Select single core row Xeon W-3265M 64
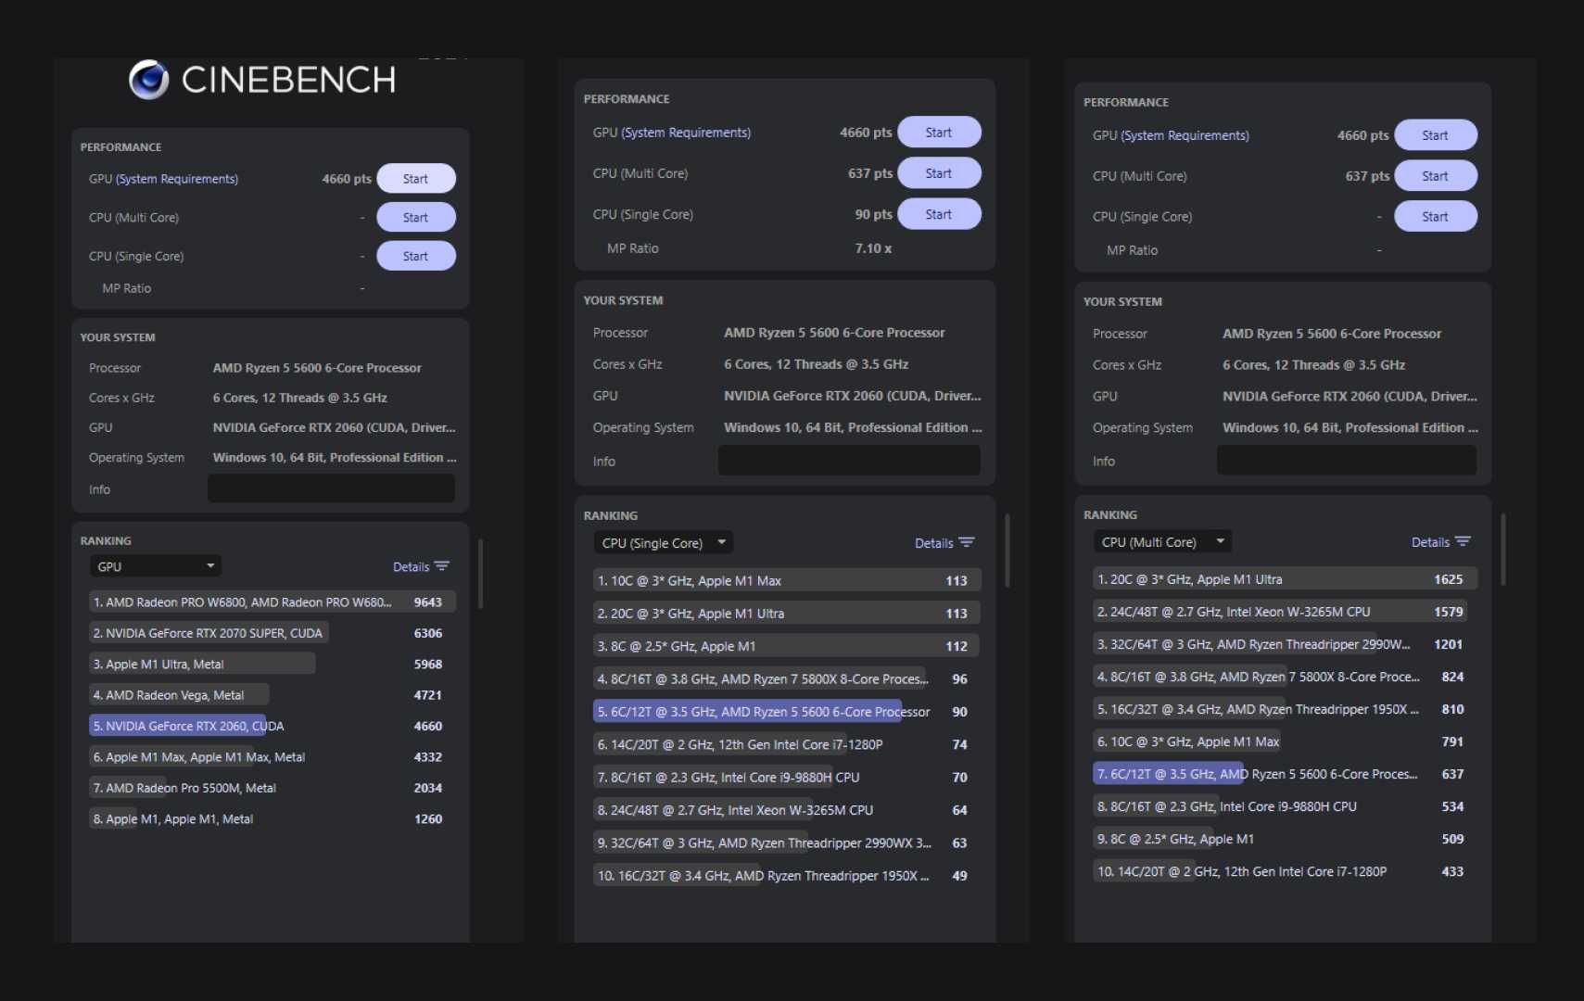The height and width of the screenshot is (1001, 1584). pos(787,810)
